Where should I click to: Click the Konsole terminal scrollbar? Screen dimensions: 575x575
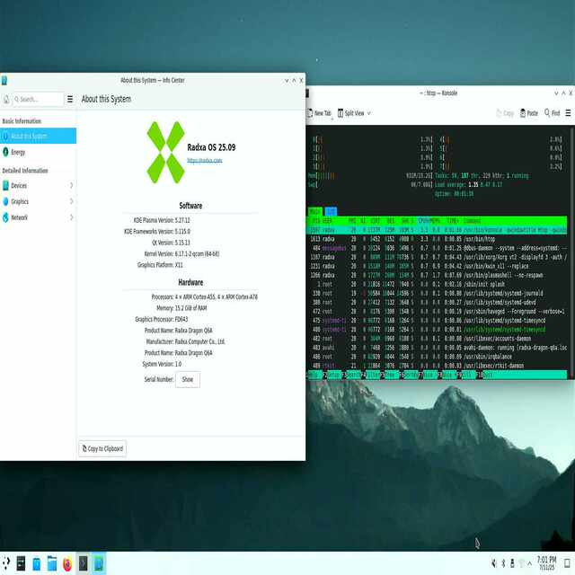tap(572, 252)
